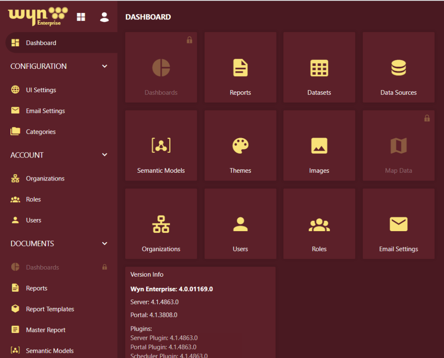444x358 pixels.
Task: Click Master Report in sidebar
Action: pyautogui.click(x=46, y=330)
